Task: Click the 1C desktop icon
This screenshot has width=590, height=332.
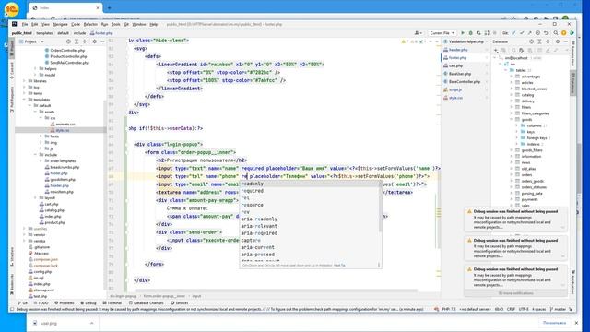Action: coord(11,9)
